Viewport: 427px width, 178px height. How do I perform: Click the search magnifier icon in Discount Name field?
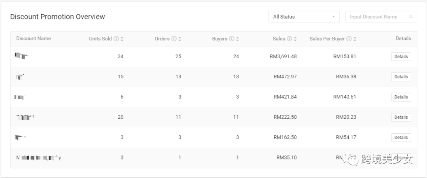click(x=411, y=17)
